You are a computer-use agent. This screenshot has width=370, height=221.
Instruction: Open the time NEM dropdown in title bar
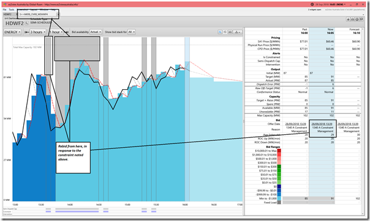click(330, 4)
